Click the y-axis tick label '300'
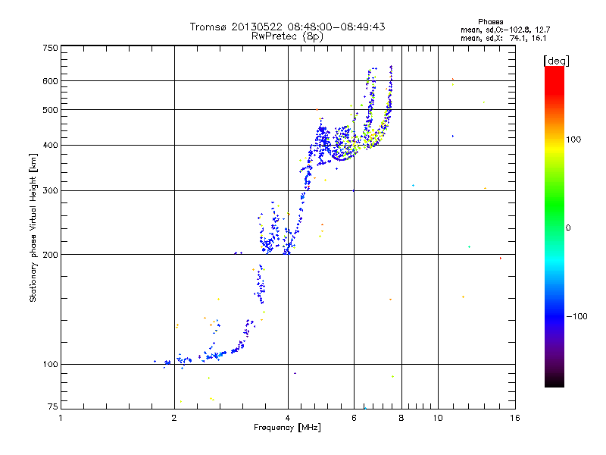The width and height of the screenshot is (606, 455). click(x=50, y=191)
